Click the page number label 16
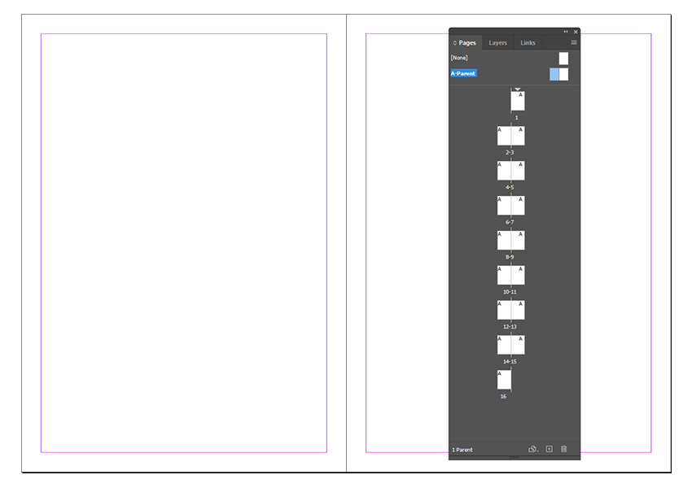This screenshot has height=488, width=692. pos(503,396)
